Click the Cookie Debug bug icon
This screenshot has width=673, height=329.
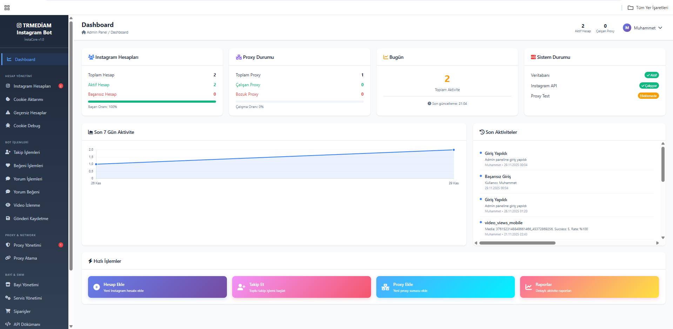[x=8, y=125]
